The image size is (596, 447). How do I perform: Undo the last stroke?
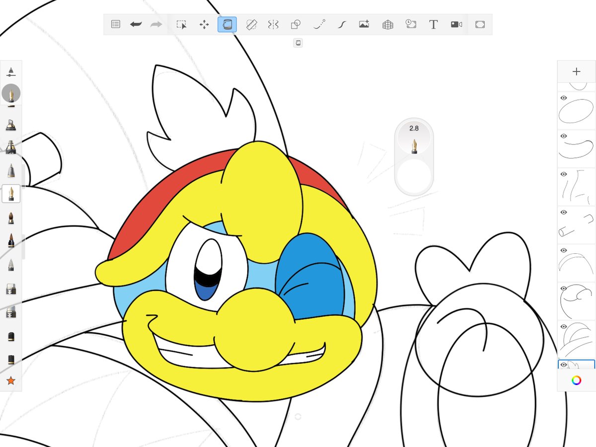point(136,24)
